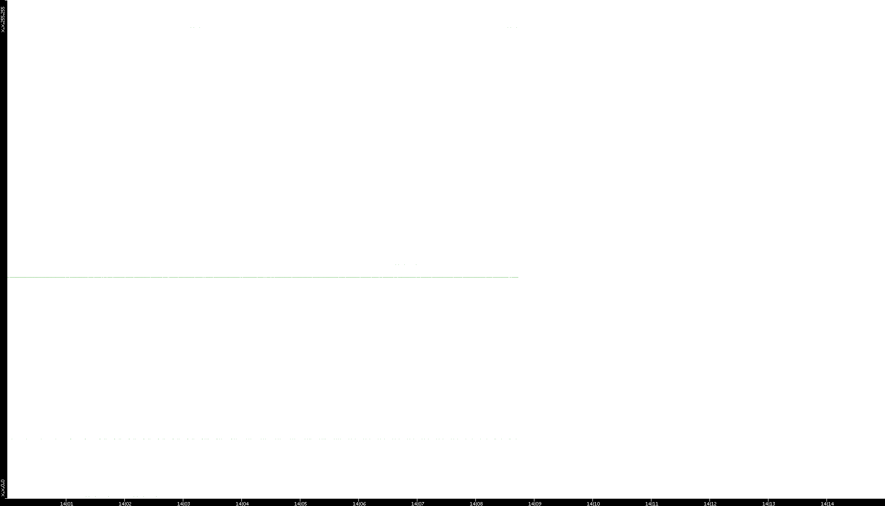
Task: Select the 14:03 tick label
Action: tap(184, 504)
